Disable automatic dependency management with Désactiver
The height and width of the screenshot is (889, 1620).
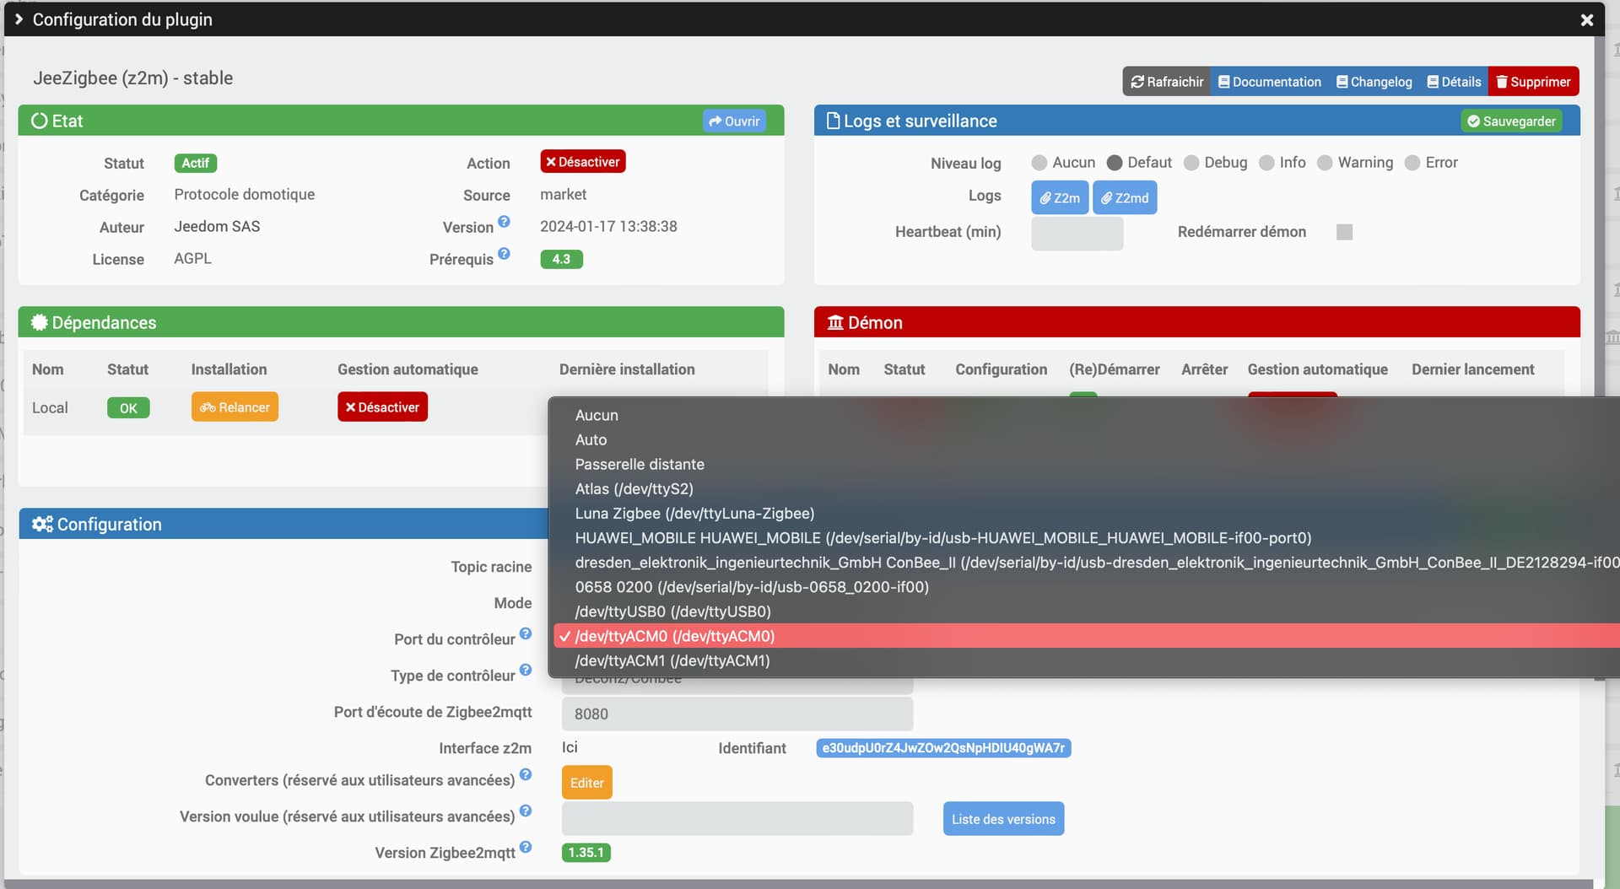382,407
